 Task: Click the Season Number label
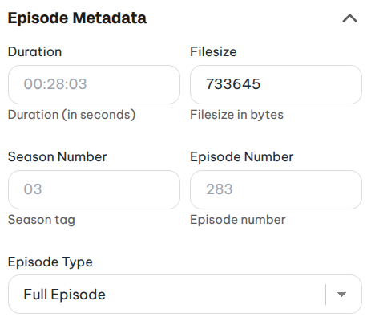pyautogui.click(x=58, y=156)
